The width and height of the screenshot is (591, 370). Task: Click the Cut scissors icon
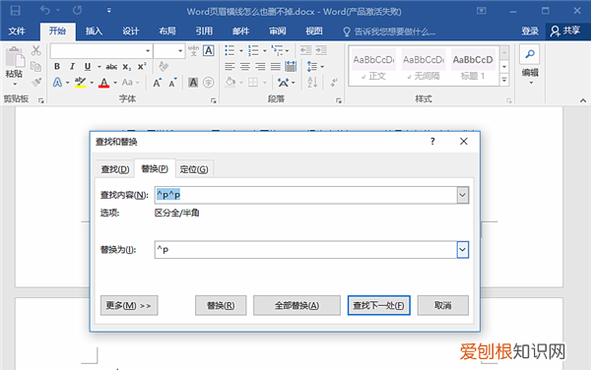pyautogui.click(x=35, y=50)
